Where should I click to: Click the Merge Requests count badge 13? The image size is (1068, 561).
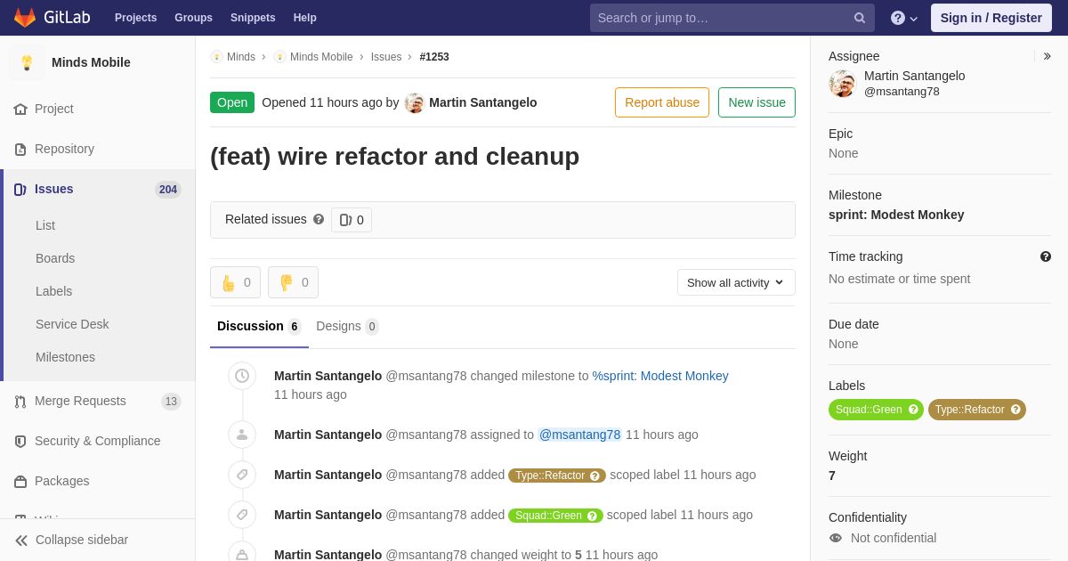click(171, 401)
